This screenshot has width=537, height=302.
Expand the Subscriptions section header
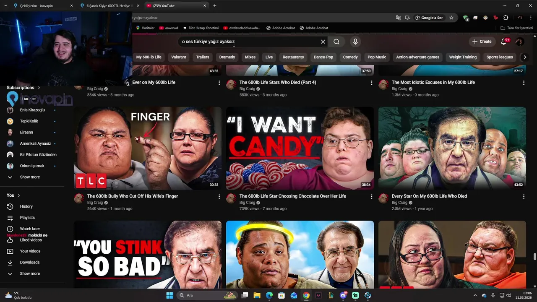click(23, 88)
